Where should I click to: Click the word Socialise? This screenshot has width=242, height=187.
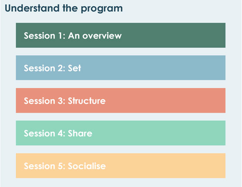pos(87,166)
